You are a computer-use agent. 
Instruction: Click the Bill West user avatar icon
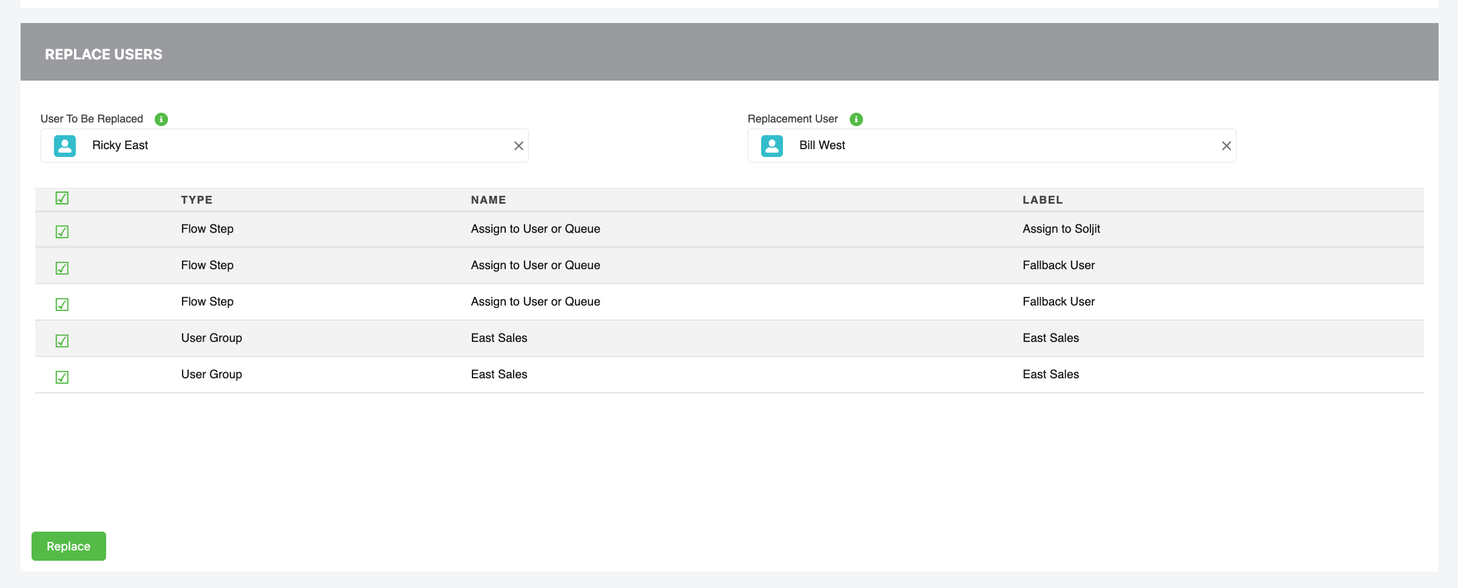tap(772, 146)
